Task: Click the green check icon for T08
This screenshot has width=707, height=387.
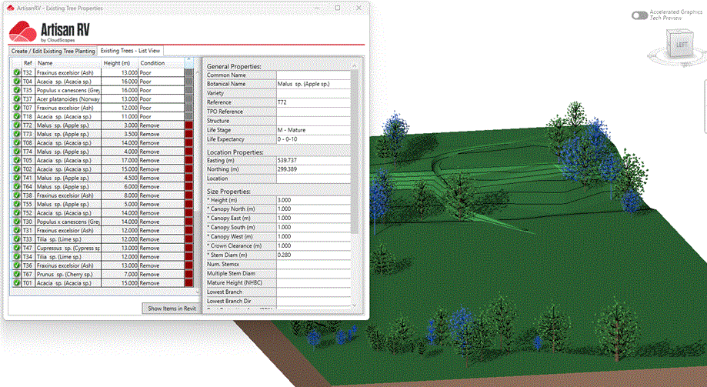Action: coord(16,142)
